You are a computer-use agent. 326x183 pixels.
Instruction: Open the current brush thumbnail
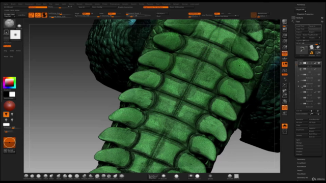point(9,23)
